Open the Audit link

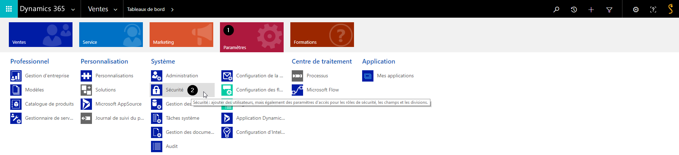click(x=172, y=147)
